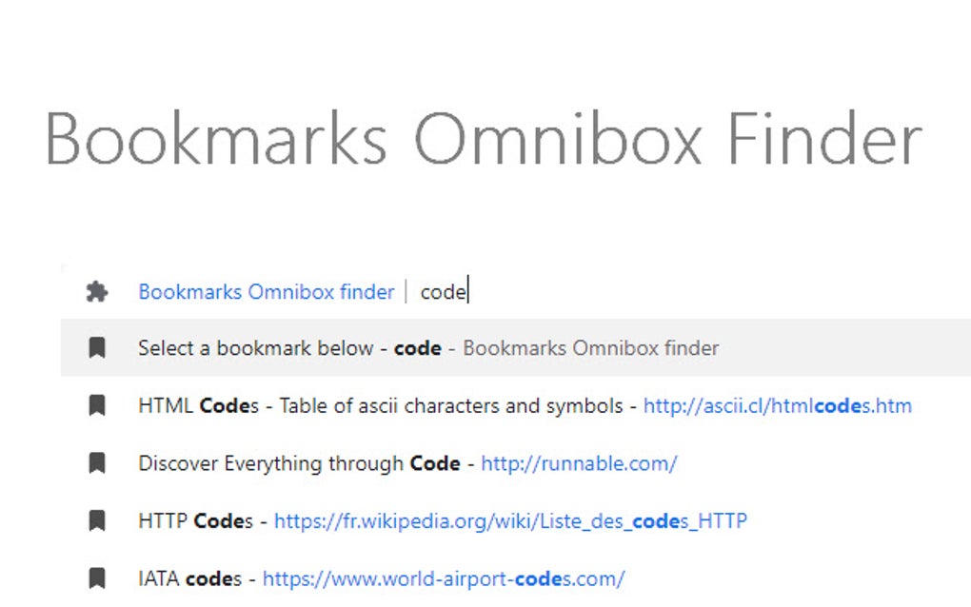The height and width of the screenshot is (607, 971).
Task: Open the runnable.com URL
Action: [x=579, y=463]
